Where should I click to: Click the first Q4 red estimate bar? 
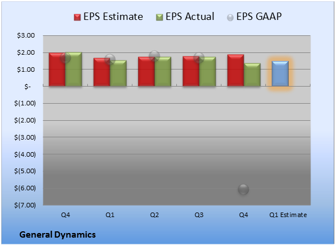pos(57,70)
